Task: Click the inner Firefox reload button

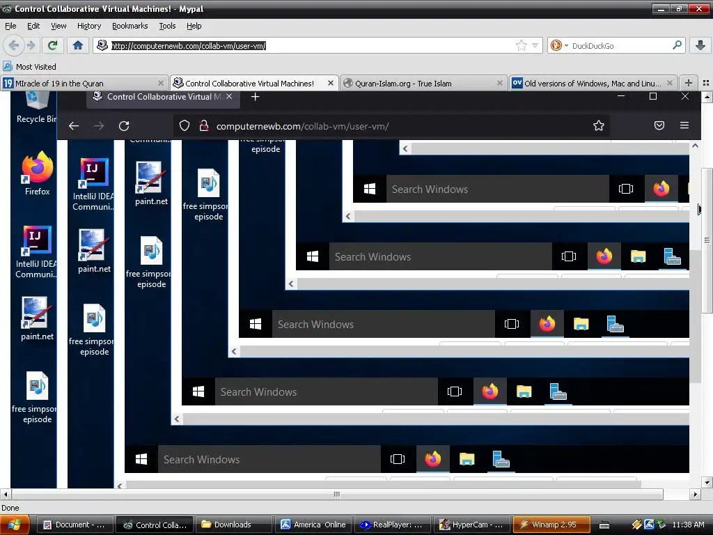Action: (x=124, y=126)
